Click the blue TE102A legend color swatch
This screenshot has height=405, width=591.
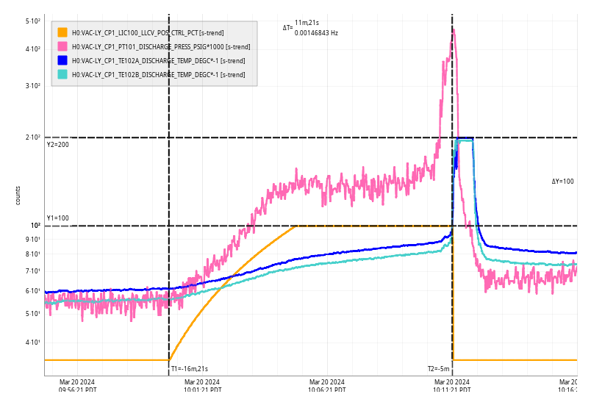point(62,60)
